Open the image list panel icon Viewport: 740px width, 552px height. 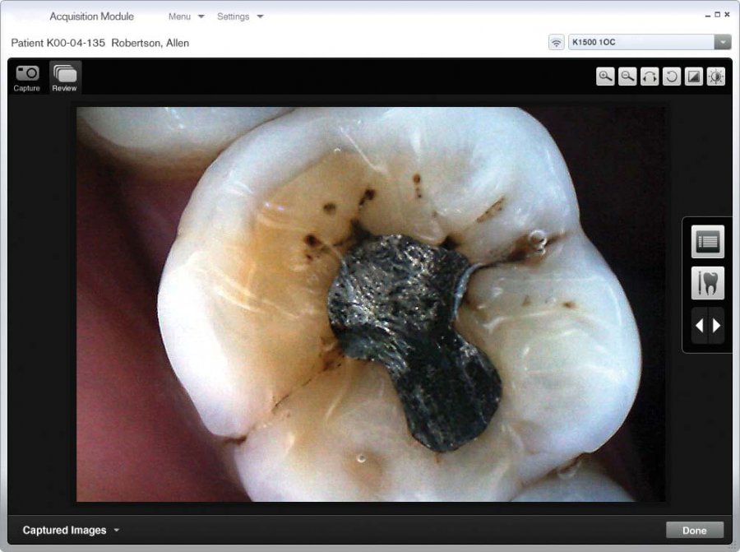point(707,242)
